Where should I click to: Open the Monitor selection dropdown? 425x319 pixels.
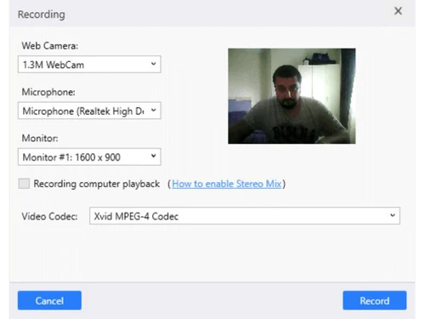point(89,157)
